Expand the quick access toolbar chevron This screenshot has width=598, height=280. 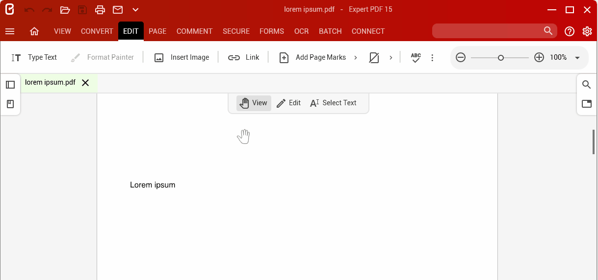point(136,10)
